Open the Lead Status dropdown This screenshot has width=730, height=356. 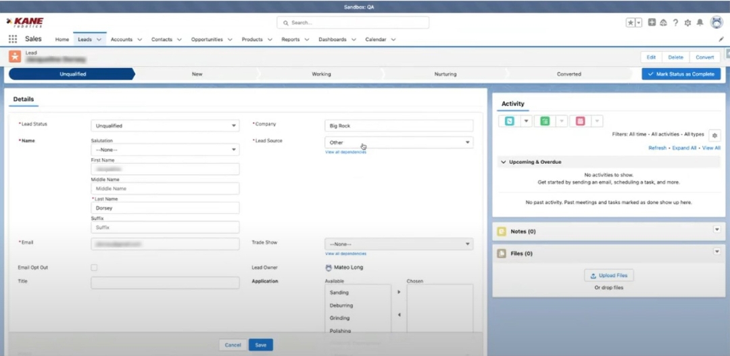(165, 126)
